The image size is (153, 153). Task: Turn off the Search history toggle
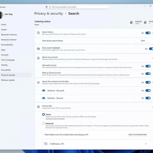pos(148,33)
